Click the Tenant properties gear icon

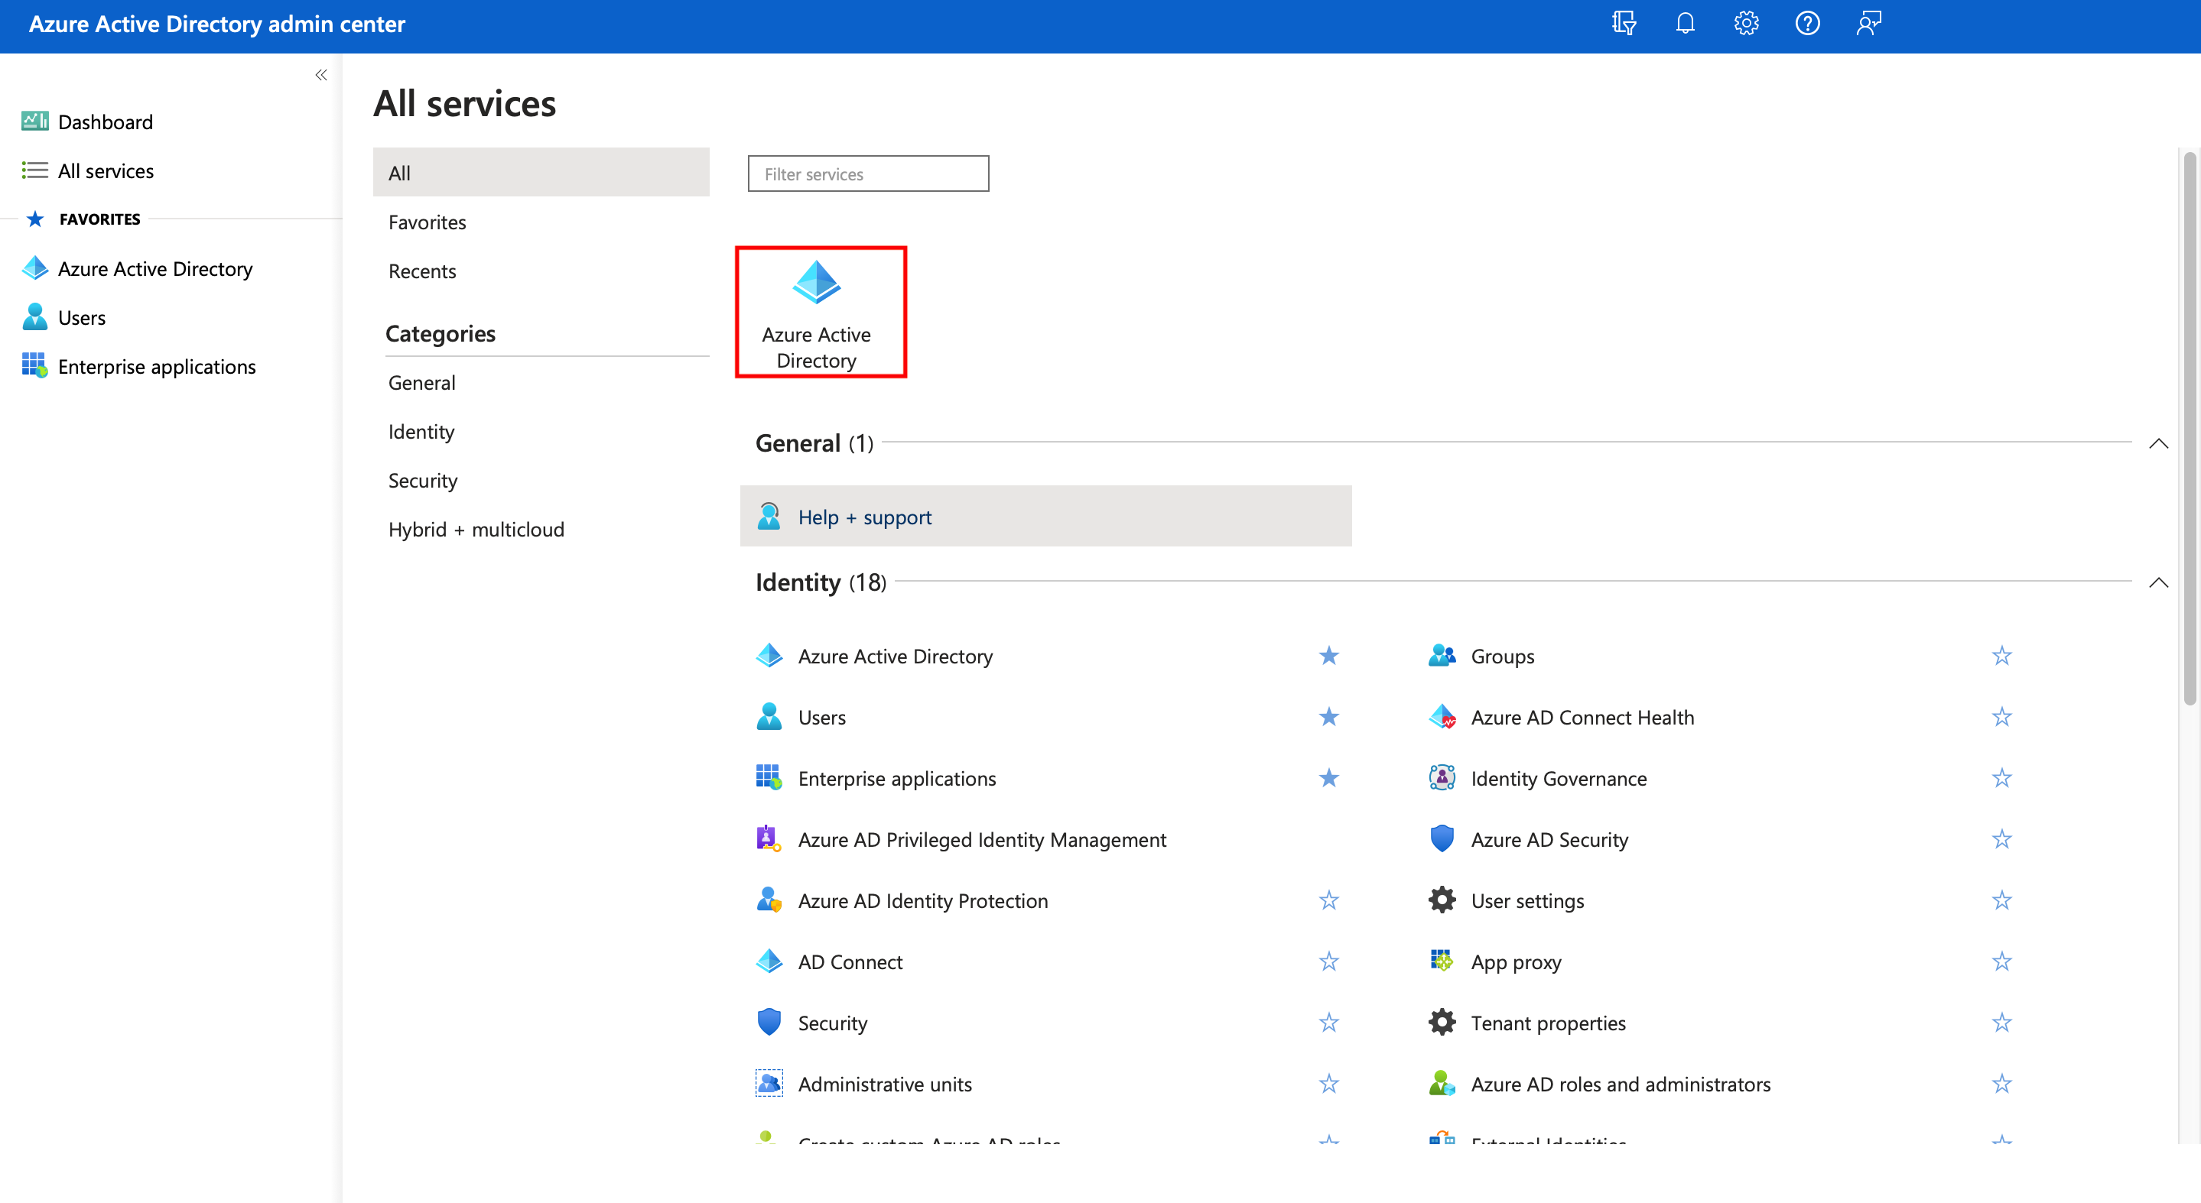click(1442, 1022)
